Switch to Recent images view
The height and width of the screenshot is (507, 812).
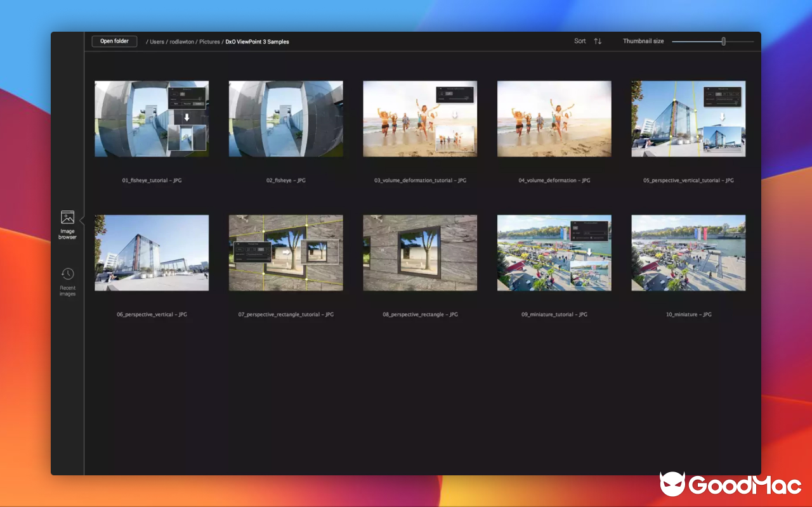(x=68, y=281)
